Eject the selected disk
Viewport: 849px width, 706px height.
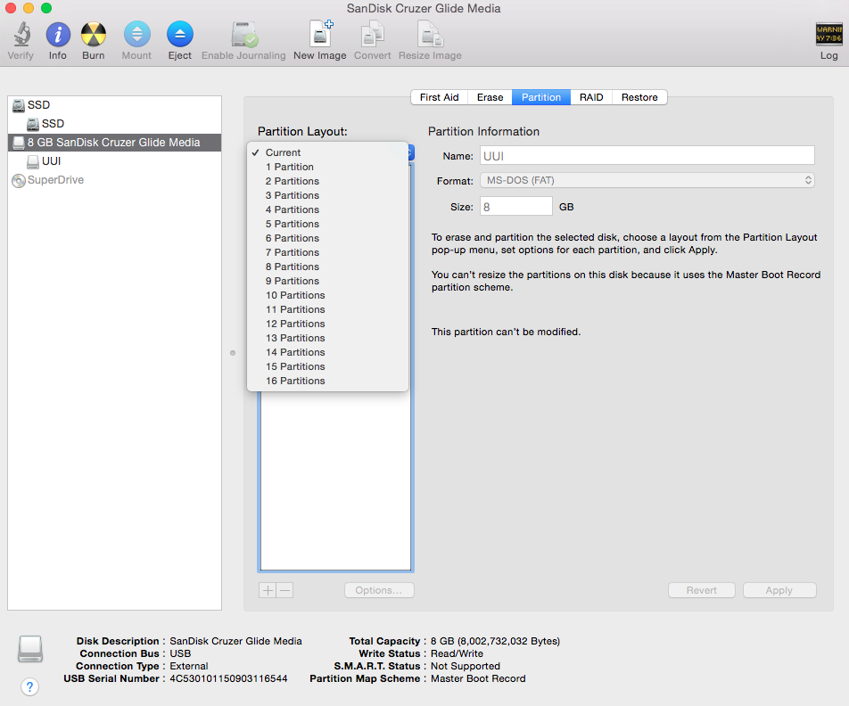(x=180, y=35)
